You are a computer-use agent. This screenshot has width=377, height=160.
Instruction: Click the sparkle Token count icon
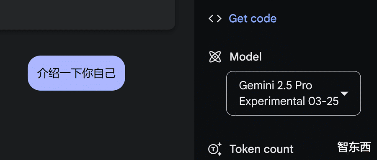[x=215, y=149]
